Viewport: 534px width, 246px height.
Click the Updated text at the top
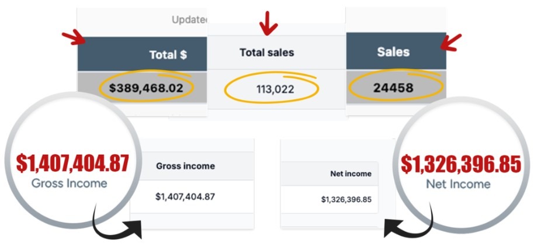click(190, 20)
